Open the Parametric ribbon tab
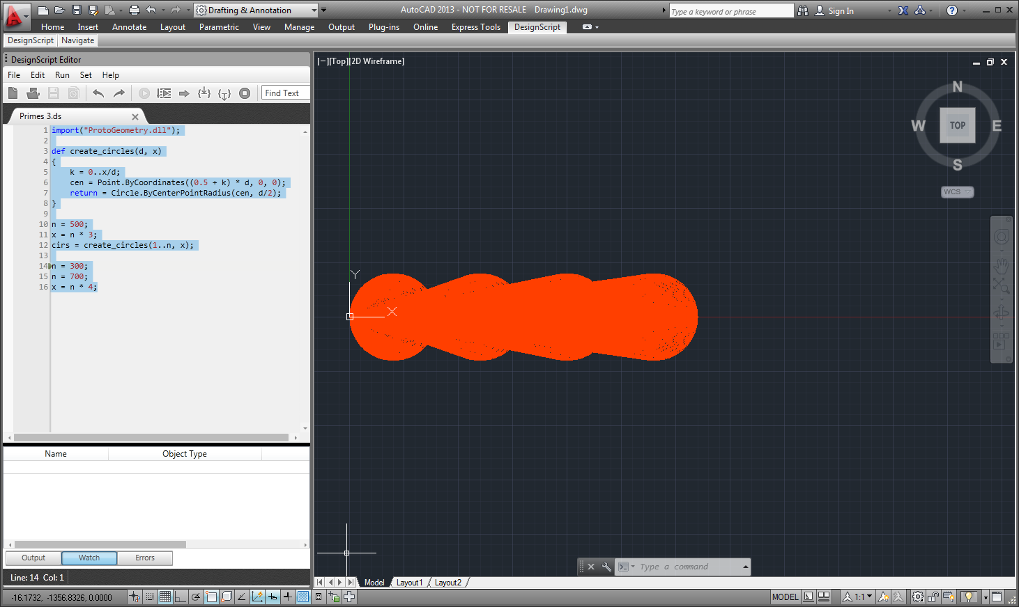This screenshot has width=1019, height=607. [218, 27]
